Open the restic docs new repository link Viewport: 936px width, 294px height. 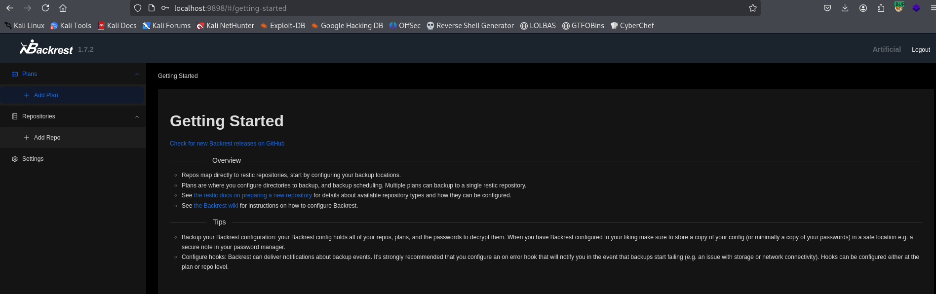(x=253, y=195)
